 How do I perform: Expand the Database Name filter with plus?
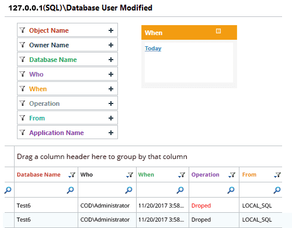point(111,60)
